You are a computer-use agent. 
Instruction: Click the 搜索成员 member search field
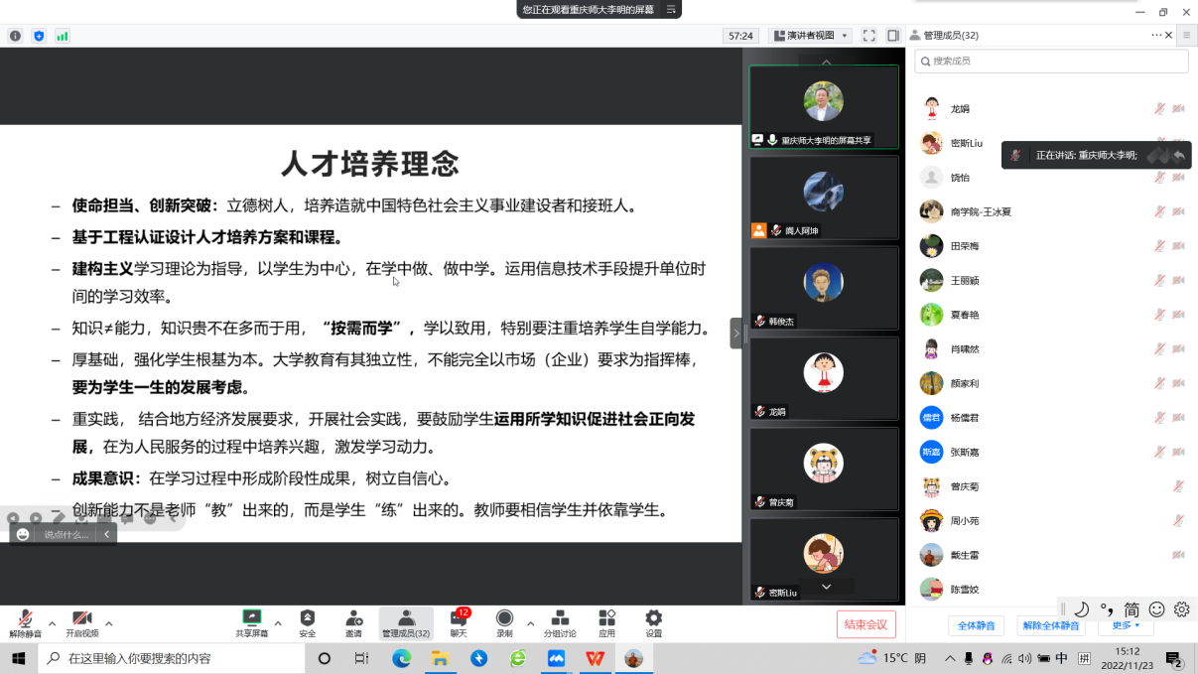1050,61
